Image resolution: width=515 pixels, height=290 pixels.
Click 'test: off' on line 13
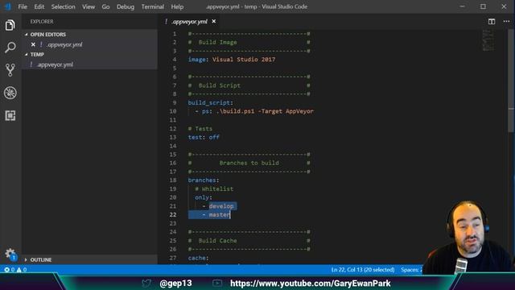click(x=204, y=137)
